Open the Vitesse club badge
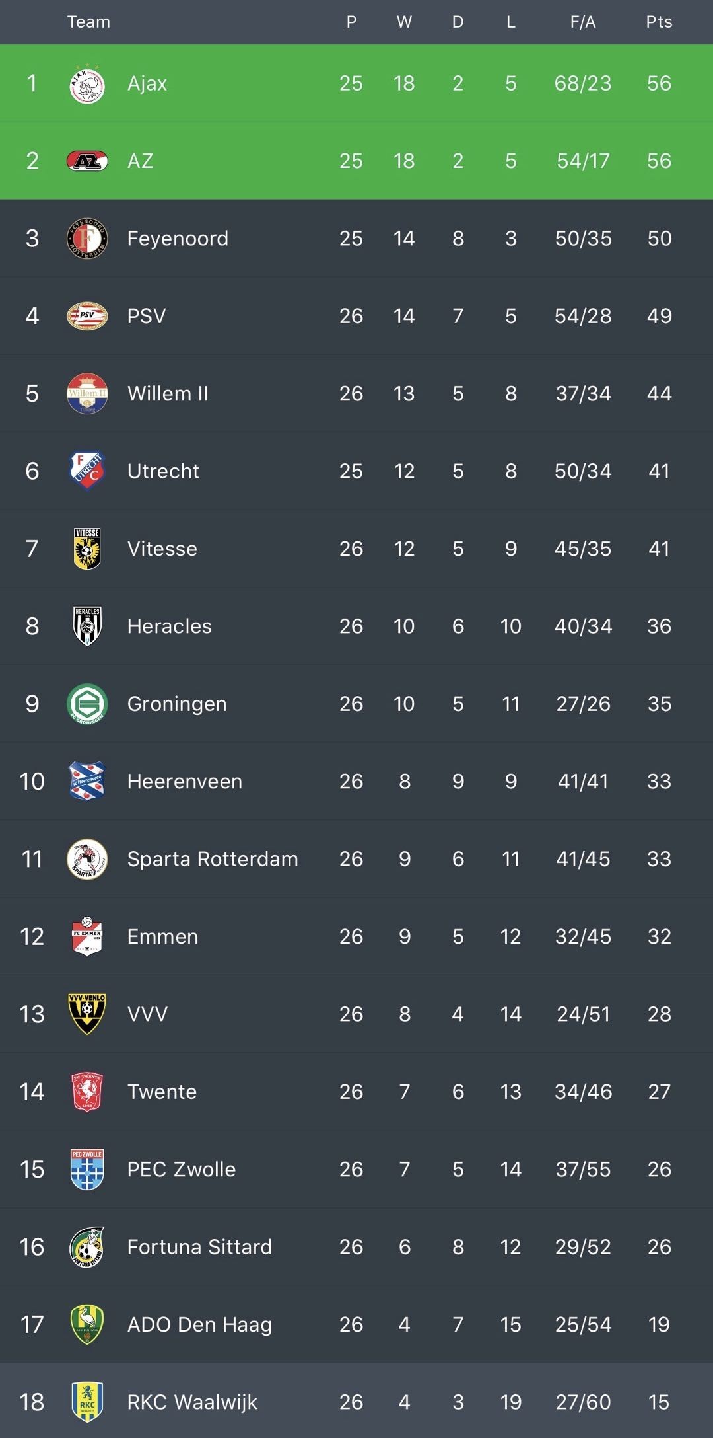713x1438 pixels. [87, 549]
